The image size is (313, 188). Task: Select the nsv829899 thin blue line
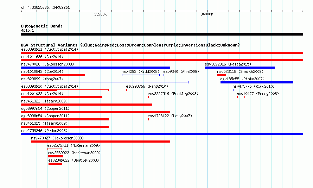pyautogui.click(x=104, y=82)
